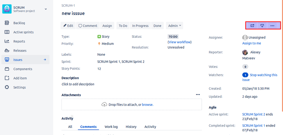The height and width of the screenshot is (135, 283).
Task: Open the Attachments more options menu
Action: pyautogui.click(x=198, y=95)
